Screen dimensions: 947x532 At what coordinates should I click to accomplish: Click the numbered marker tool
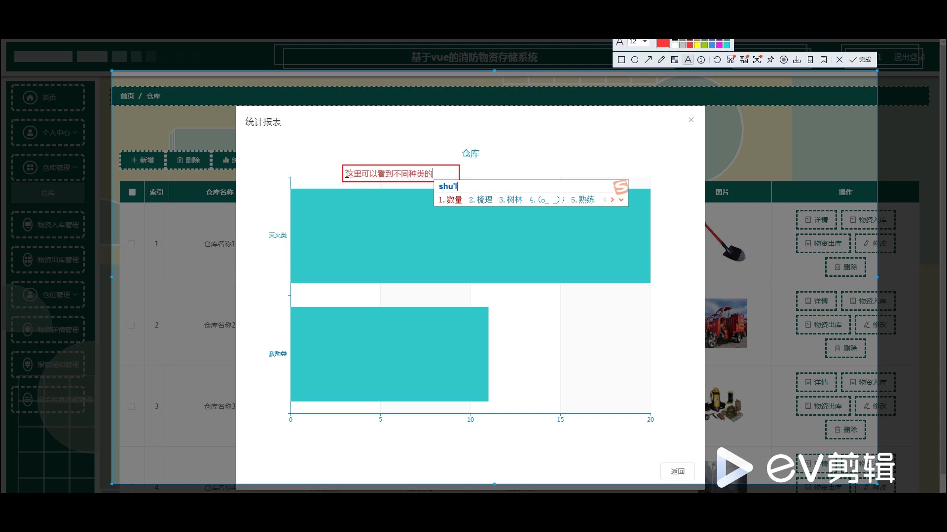point(701,60)
